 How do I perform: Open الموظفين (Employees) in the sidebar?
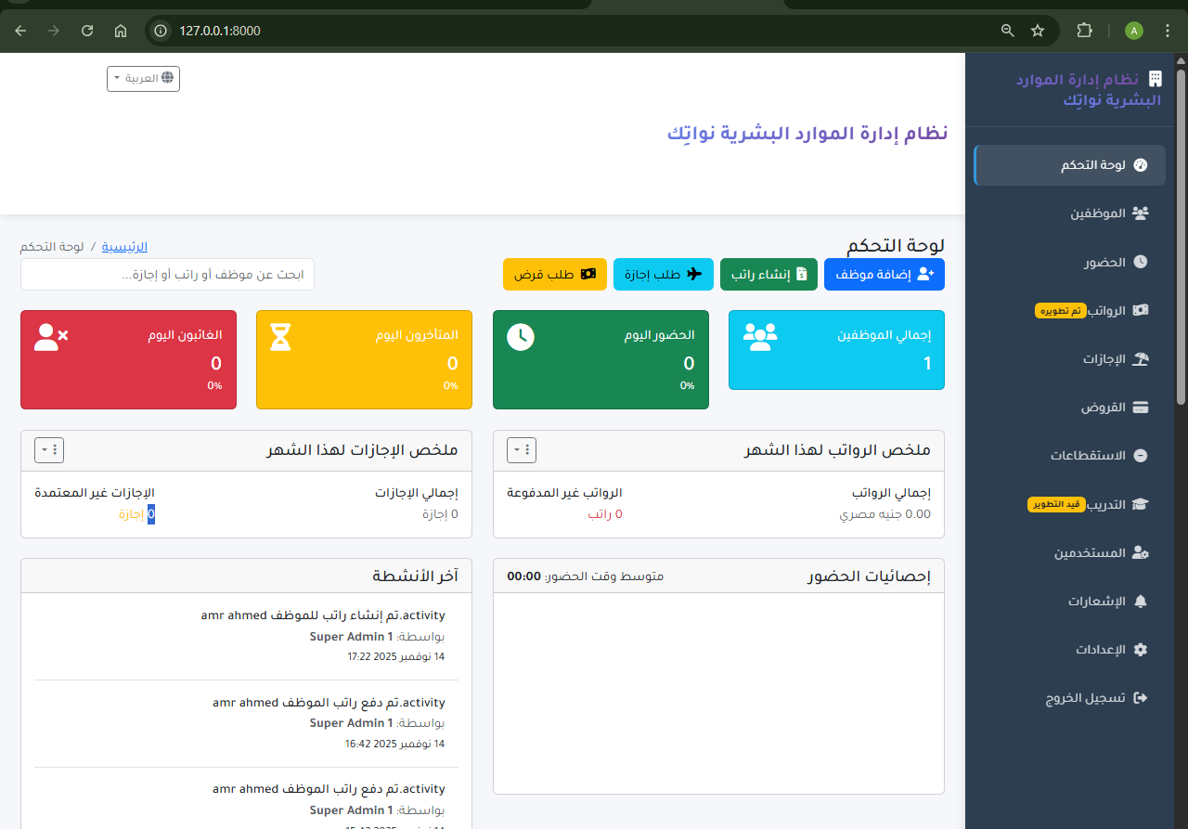coord(1099,214)
